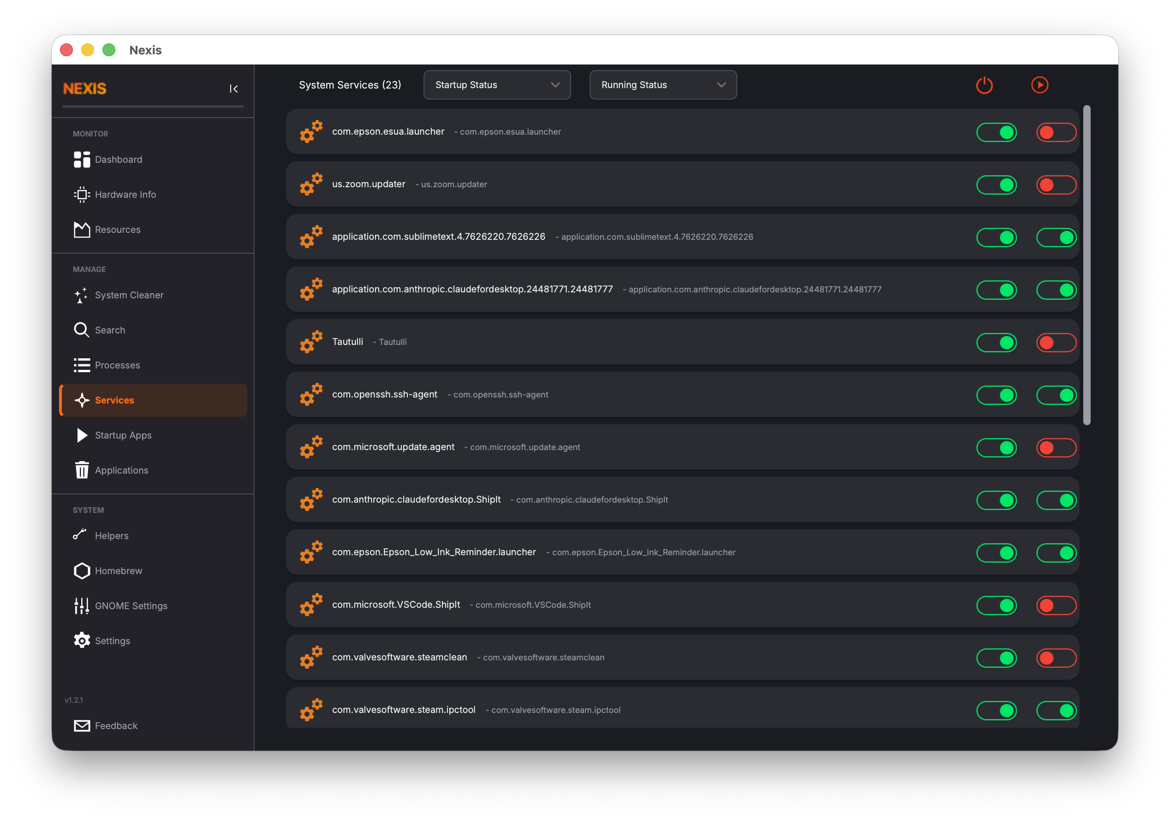Screen dimensions: 1170x819
Task: Click the Resources graph icon
Action: tap(82, 229)
